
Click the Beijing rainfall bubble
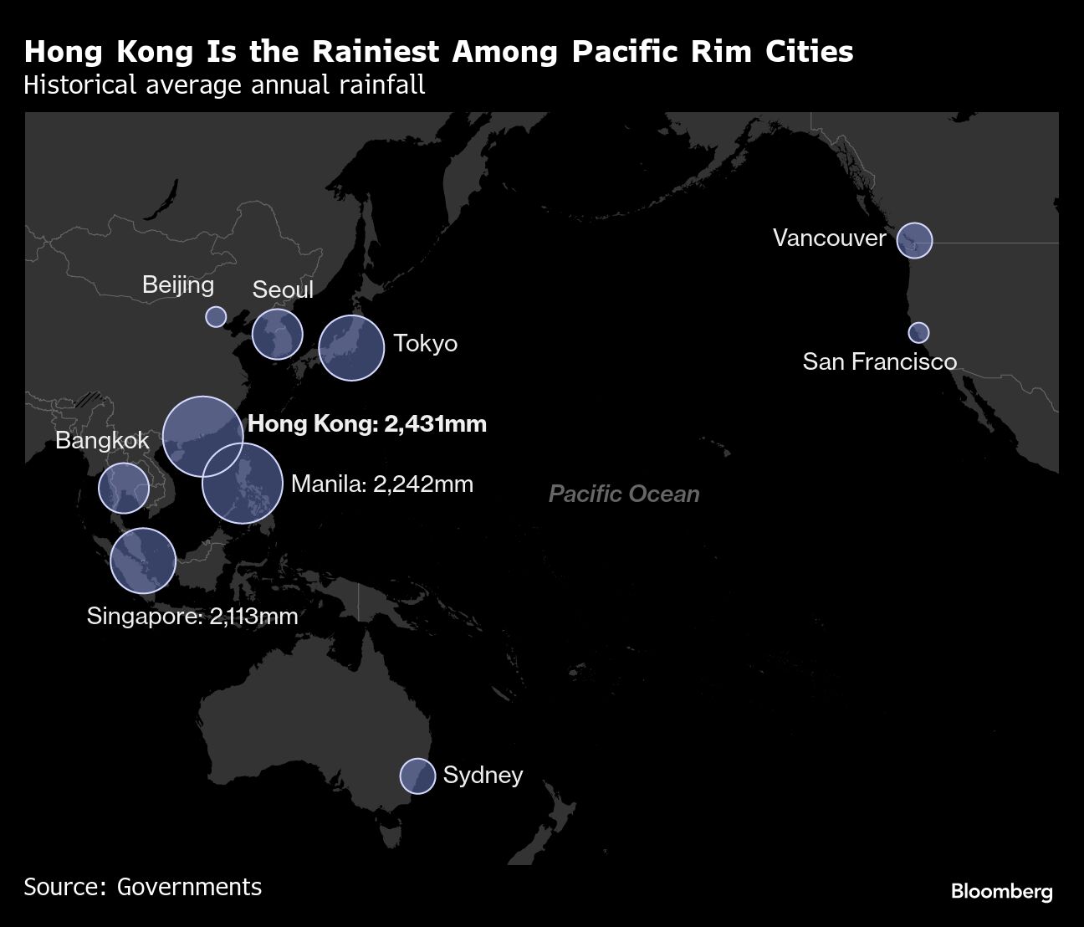[216, 316]
